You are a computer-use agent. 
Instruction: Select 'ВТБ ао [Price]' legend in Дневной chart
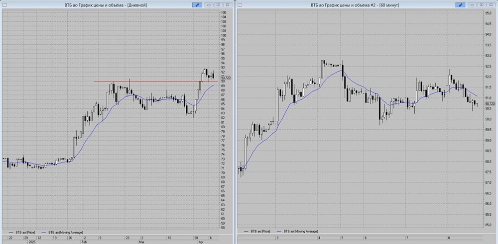pos(24,232)
